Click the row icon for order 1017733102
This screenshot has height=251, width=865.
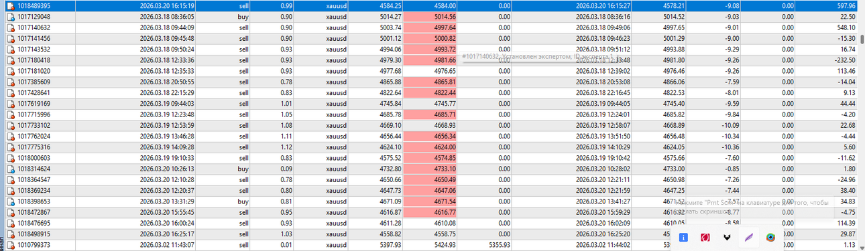pyautogui.click(x=10, y=125)
